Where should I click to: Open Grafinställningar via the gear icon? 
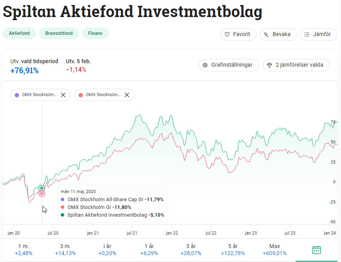(x=205, y=65)
